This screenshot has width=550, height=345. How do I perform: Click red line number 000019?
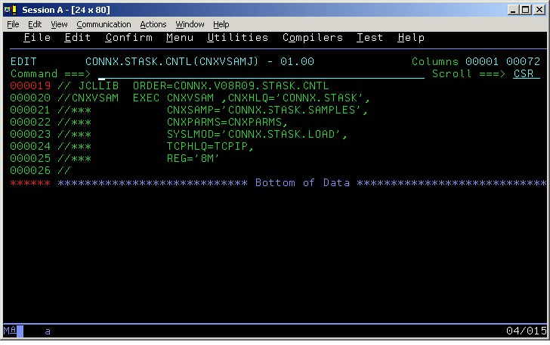(x=30, y=86)
